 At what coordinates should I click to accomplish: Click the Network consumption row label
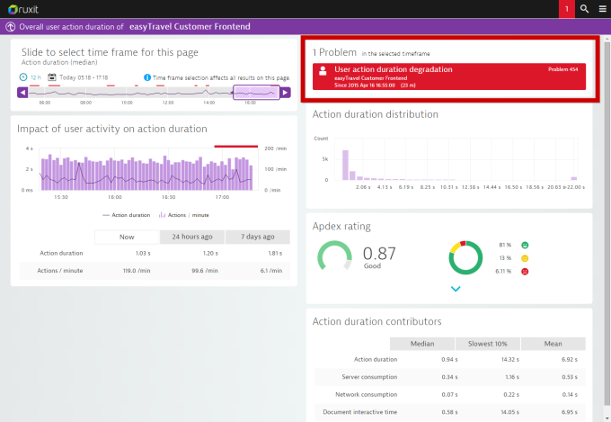367,394
